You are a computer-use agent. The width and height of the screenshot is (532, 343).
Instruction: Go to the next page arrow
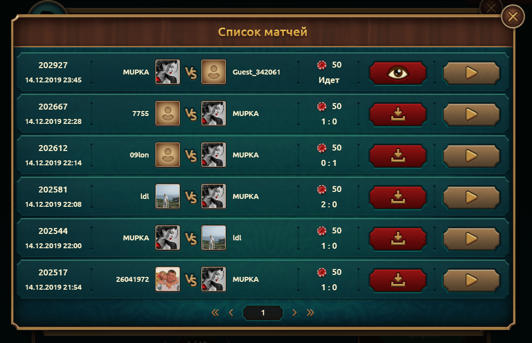294,312
